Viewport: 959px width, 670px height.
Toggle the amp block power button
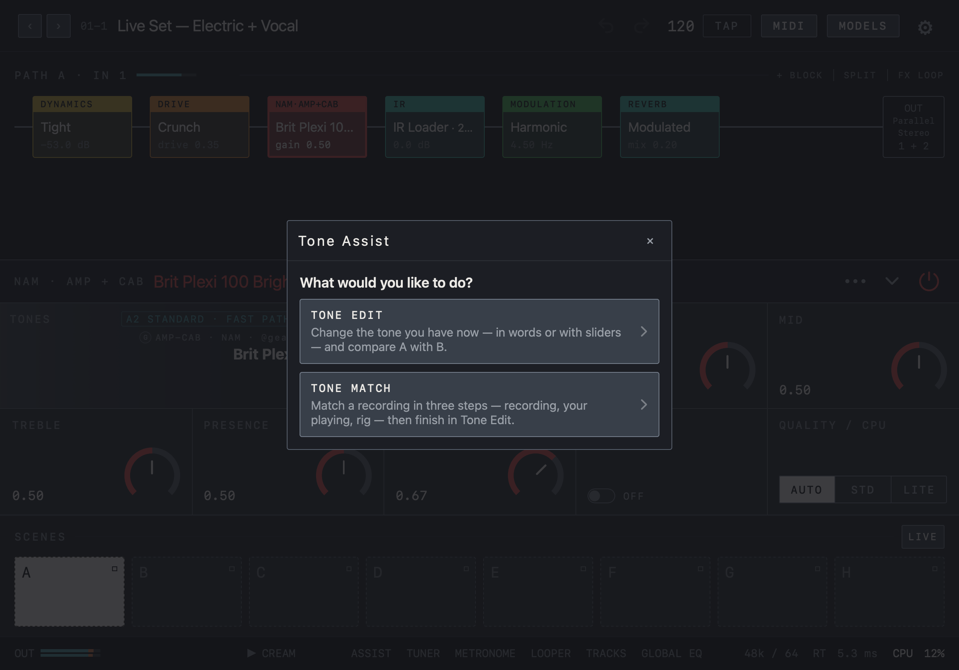tap(929, 281)
